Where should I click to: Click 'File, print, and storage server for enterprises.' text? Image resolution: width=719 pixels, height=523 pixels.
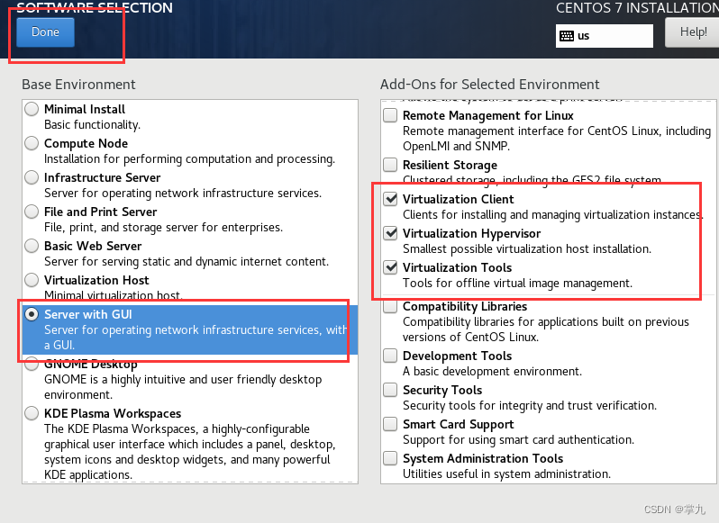163,227
